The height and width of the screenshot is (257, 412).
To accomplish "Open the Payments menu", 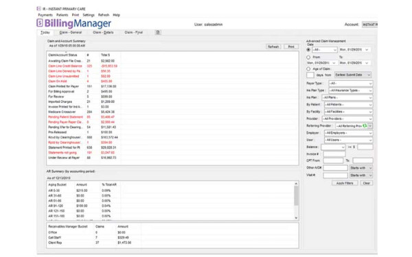I will pos(45,15).
